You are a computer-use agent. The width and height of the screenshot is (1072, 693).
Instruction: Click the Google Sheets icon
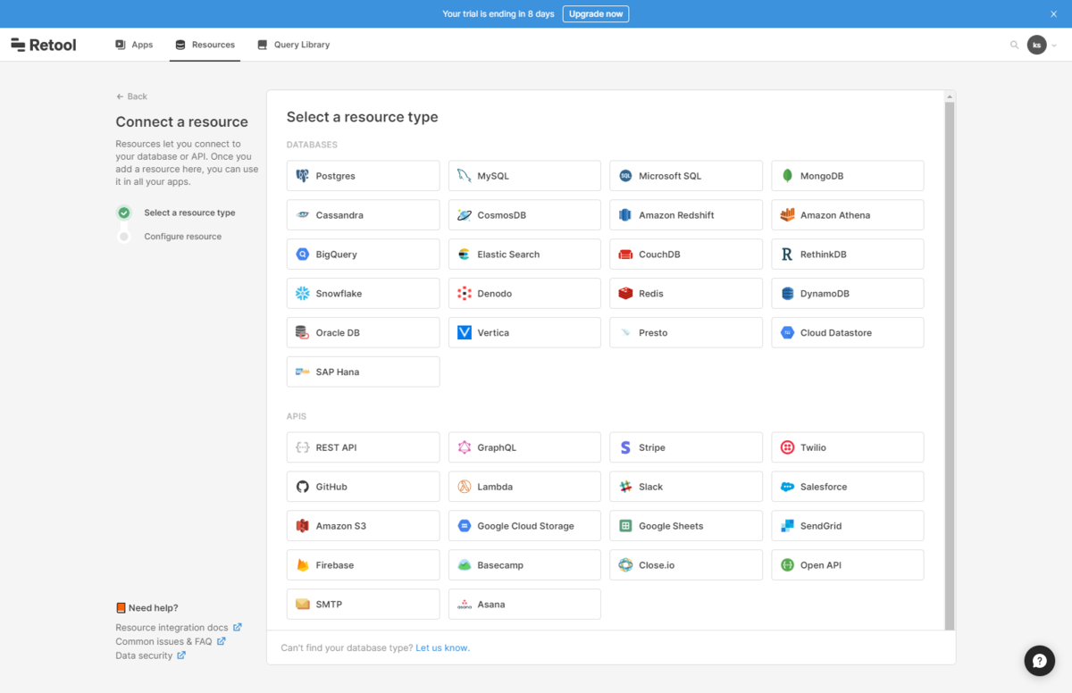click(x=625, y=526)
